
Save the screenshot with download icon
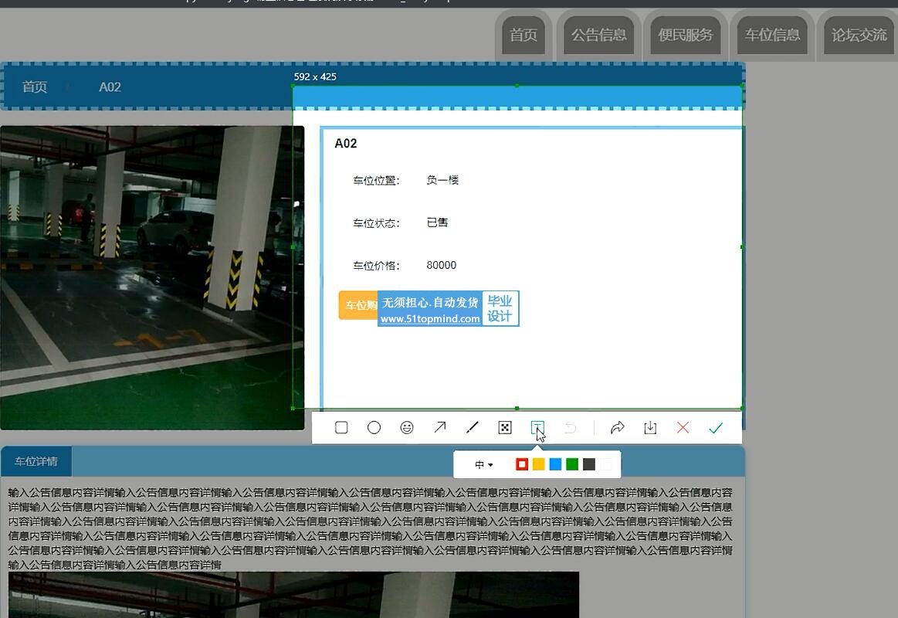pos(650,428)
